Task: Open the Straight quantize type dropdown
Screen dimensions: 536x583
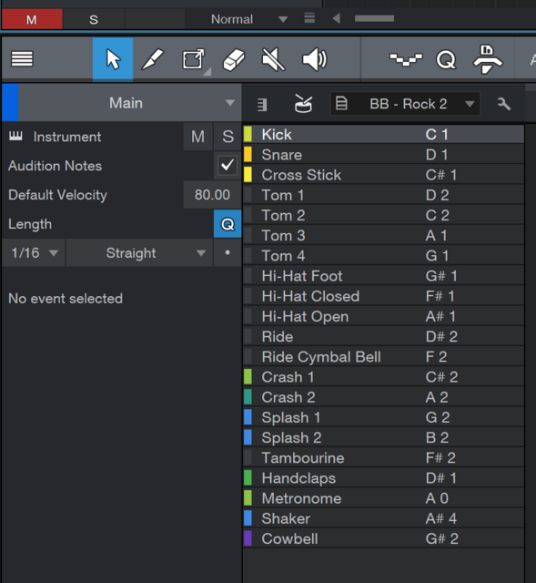Action: pos(139,253)
